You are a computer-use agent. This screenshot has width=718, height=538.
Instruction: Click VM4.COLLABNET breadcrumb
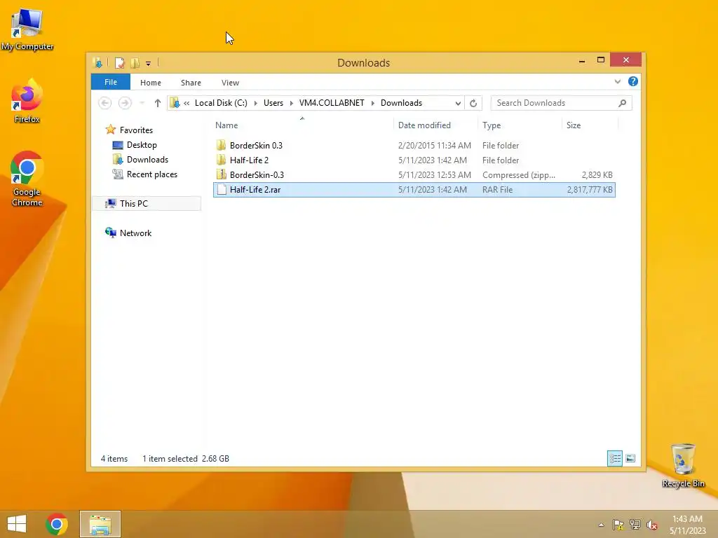pos(332,103)
